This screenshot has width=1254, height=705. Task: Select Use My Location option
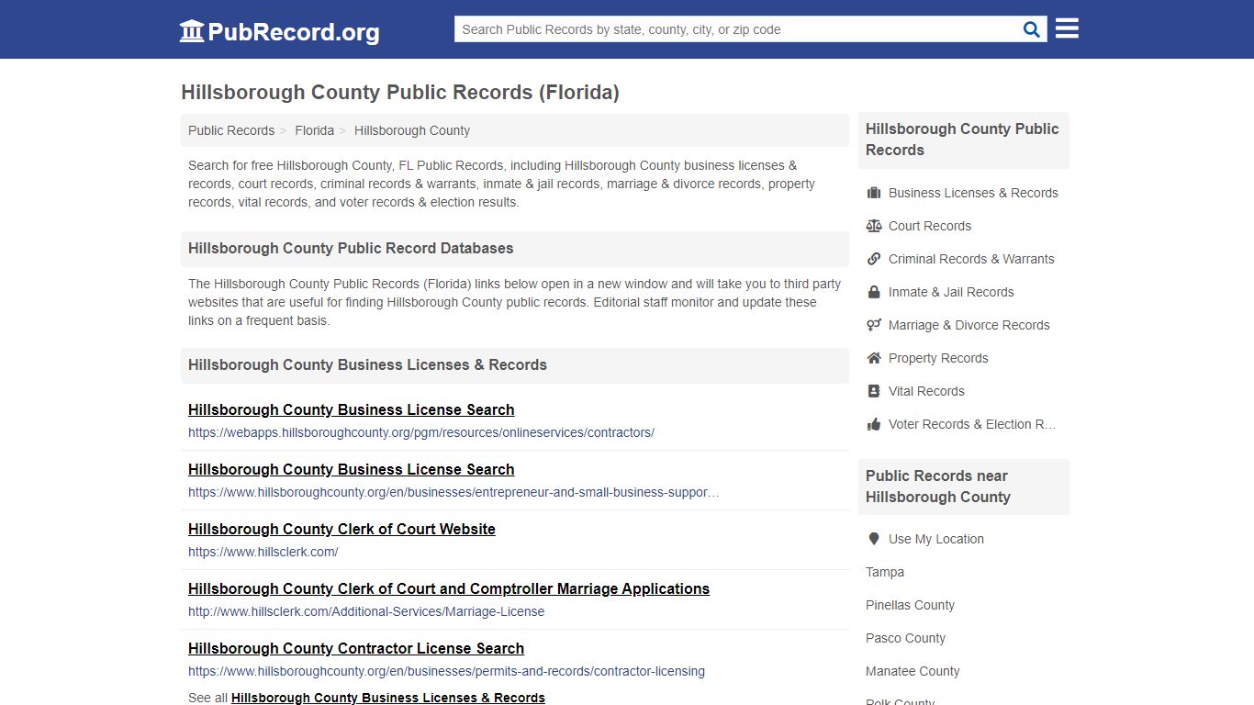pyautogui.click(x=936, y=539)
